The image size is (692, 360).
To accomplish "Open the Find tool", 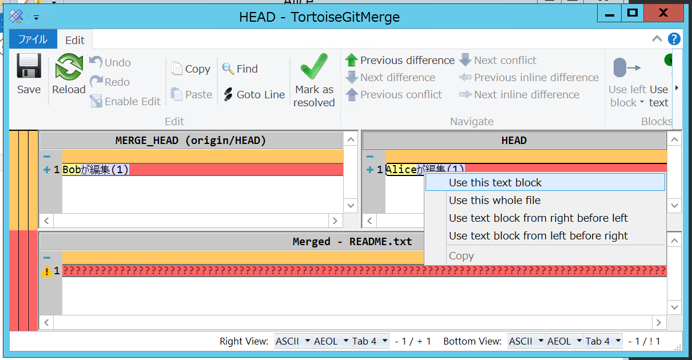I will click(x=240, y=69).
